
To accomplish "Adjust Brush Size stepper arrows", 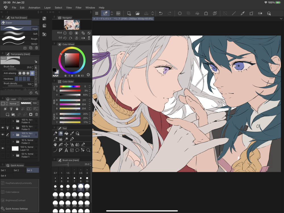I will [33, 67].
